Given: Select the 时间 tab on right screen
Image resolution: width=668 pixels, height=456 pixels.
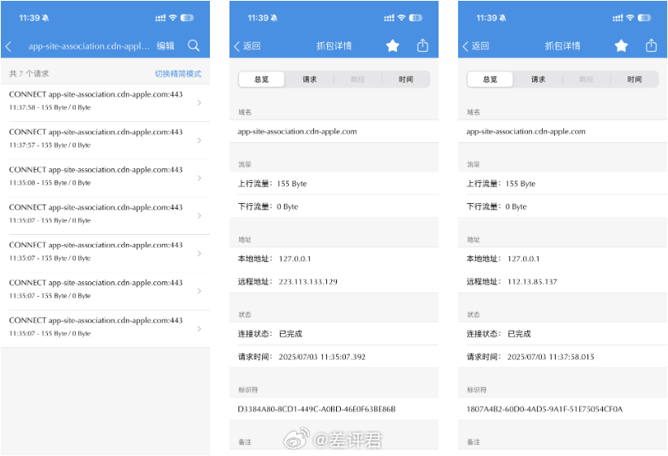Looking at the screenshot, I should pyautogui.click(x=635, y=79).
